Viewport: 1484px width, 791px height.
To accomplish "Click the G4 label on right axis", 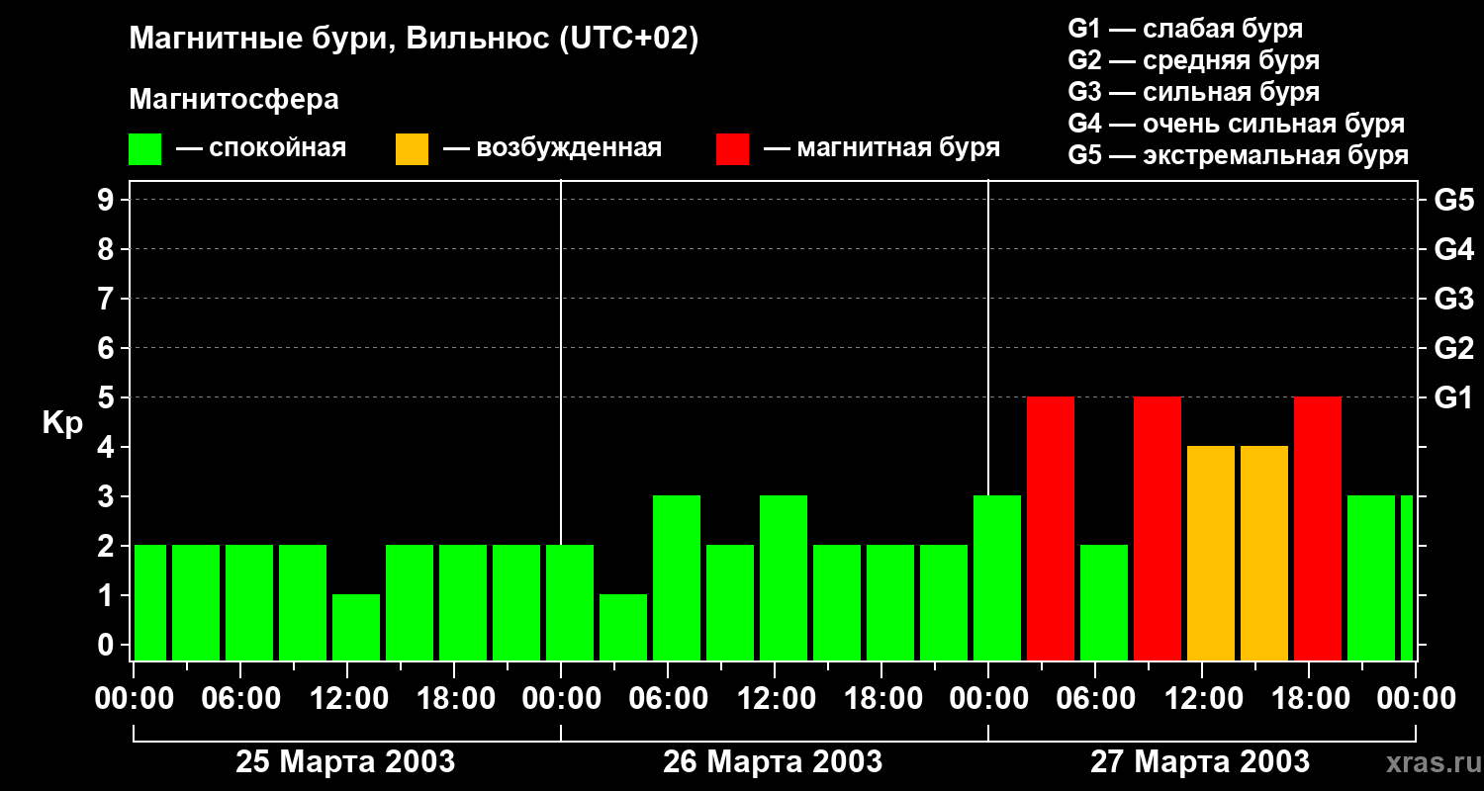I will 1453,249.
